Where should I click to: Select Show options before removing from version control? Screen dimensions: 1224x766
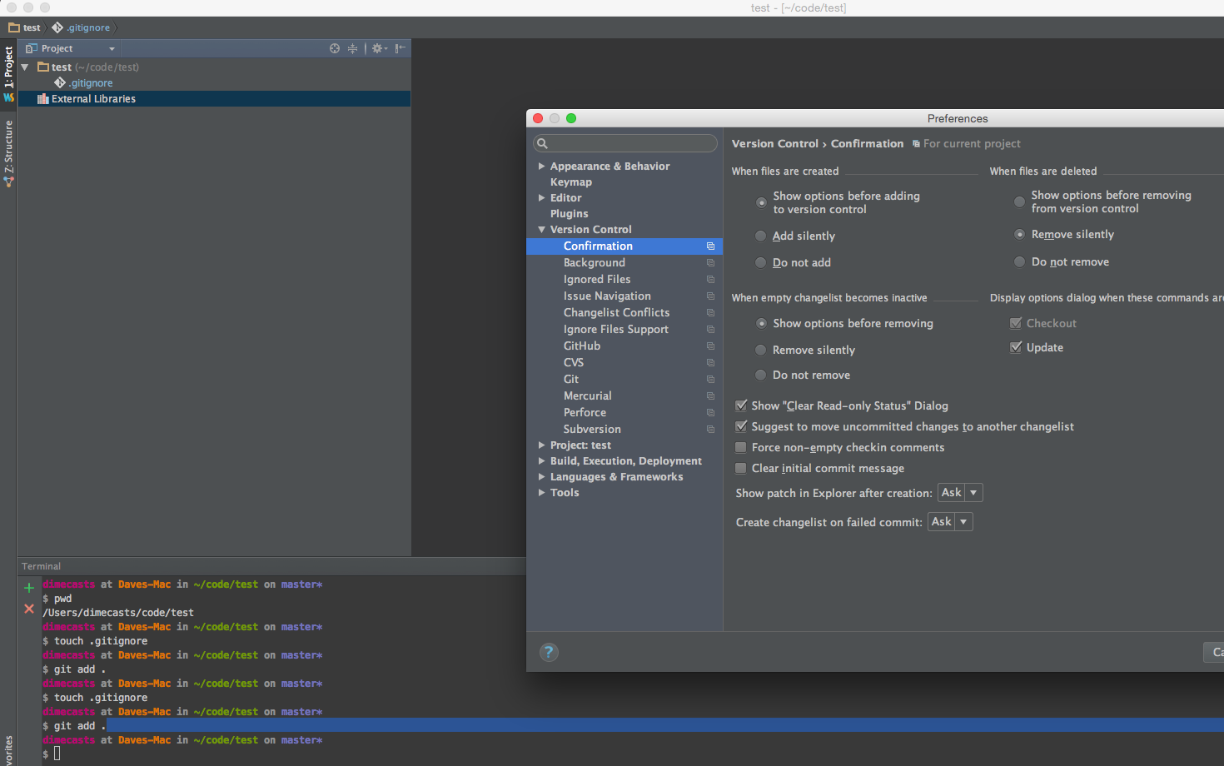pos(1019,201)
